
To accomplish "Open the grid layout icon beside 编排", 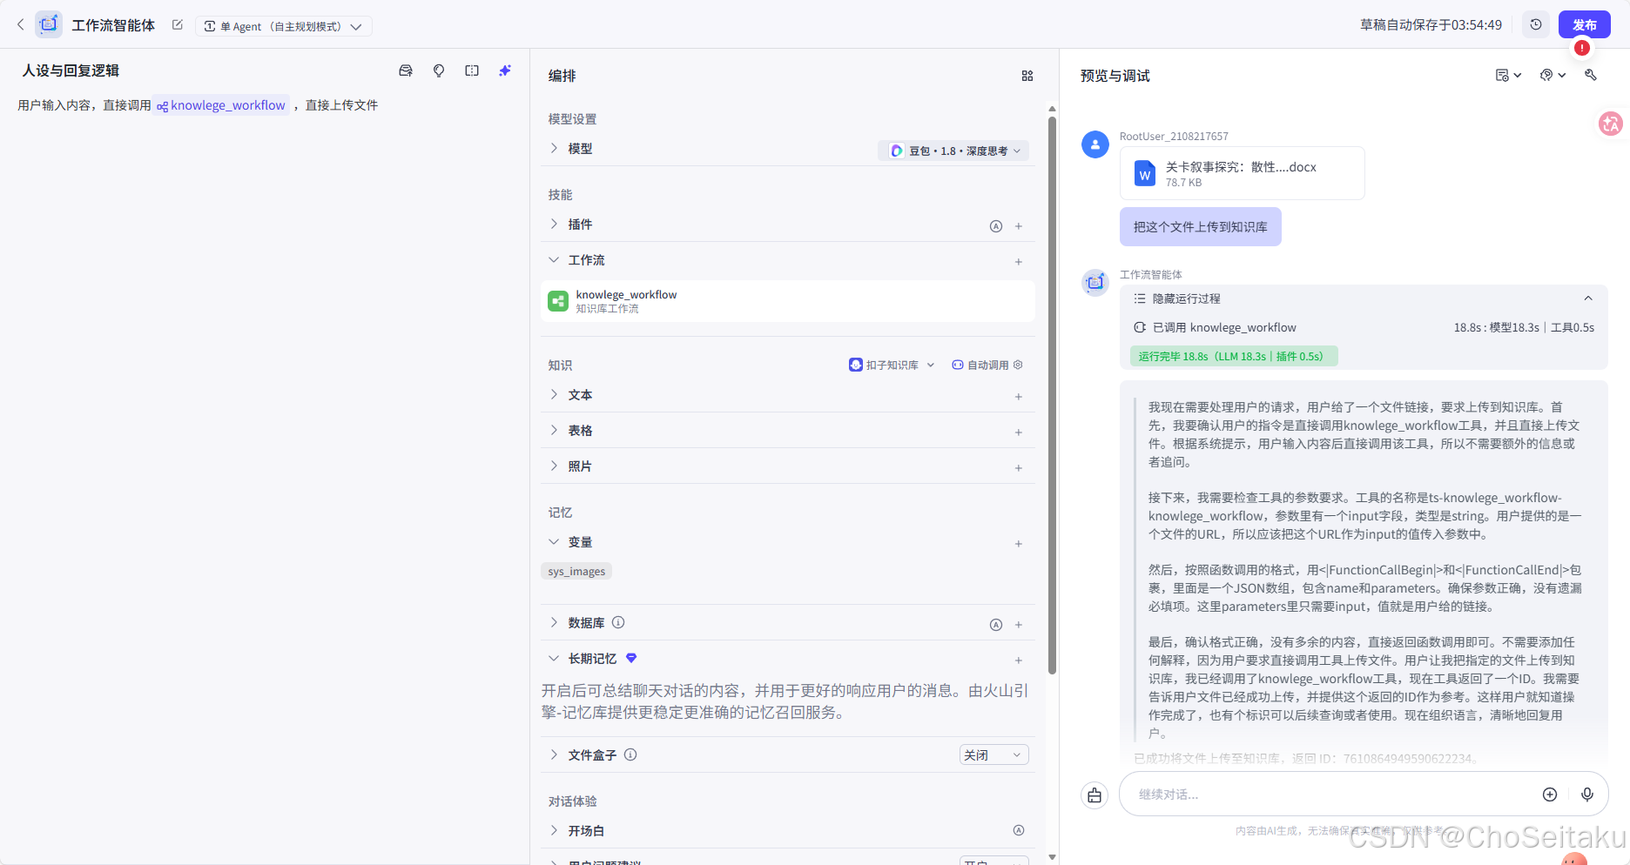I will click(1027, 76).
